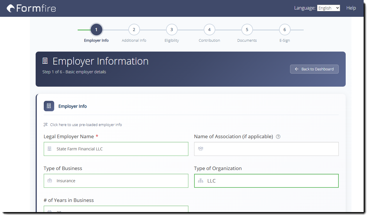Navigate to step 6 E-Sign

click(285, 30)
